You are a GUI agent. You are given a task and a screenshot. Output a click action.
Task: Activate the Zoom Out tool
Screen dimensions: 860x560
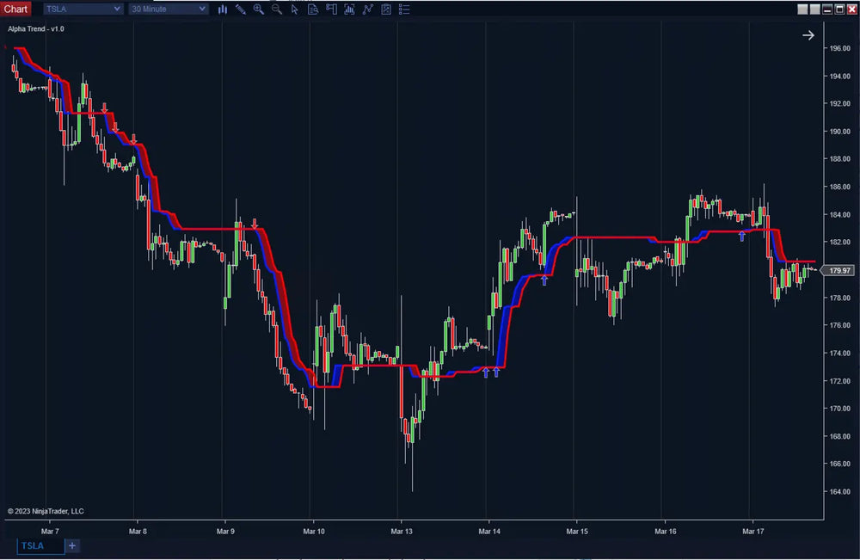(276, 9)
